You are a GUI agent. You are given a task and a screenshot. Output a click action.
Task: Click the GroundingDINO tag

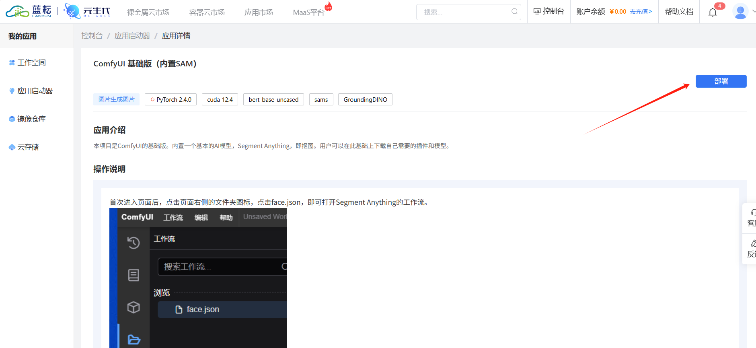pyautogui.click(x=365, y=99)
